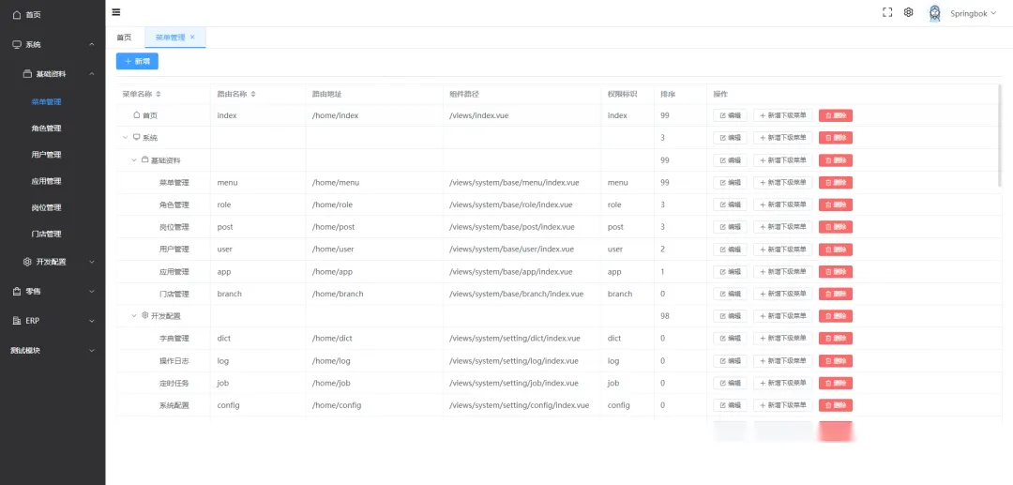Screen dimensions: 1013x485
Task: Collapse the 开发配置 row in the table
Action: 134,316
